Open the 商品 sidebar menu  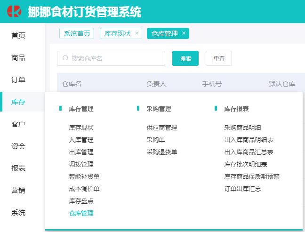(x=18, y=58)
